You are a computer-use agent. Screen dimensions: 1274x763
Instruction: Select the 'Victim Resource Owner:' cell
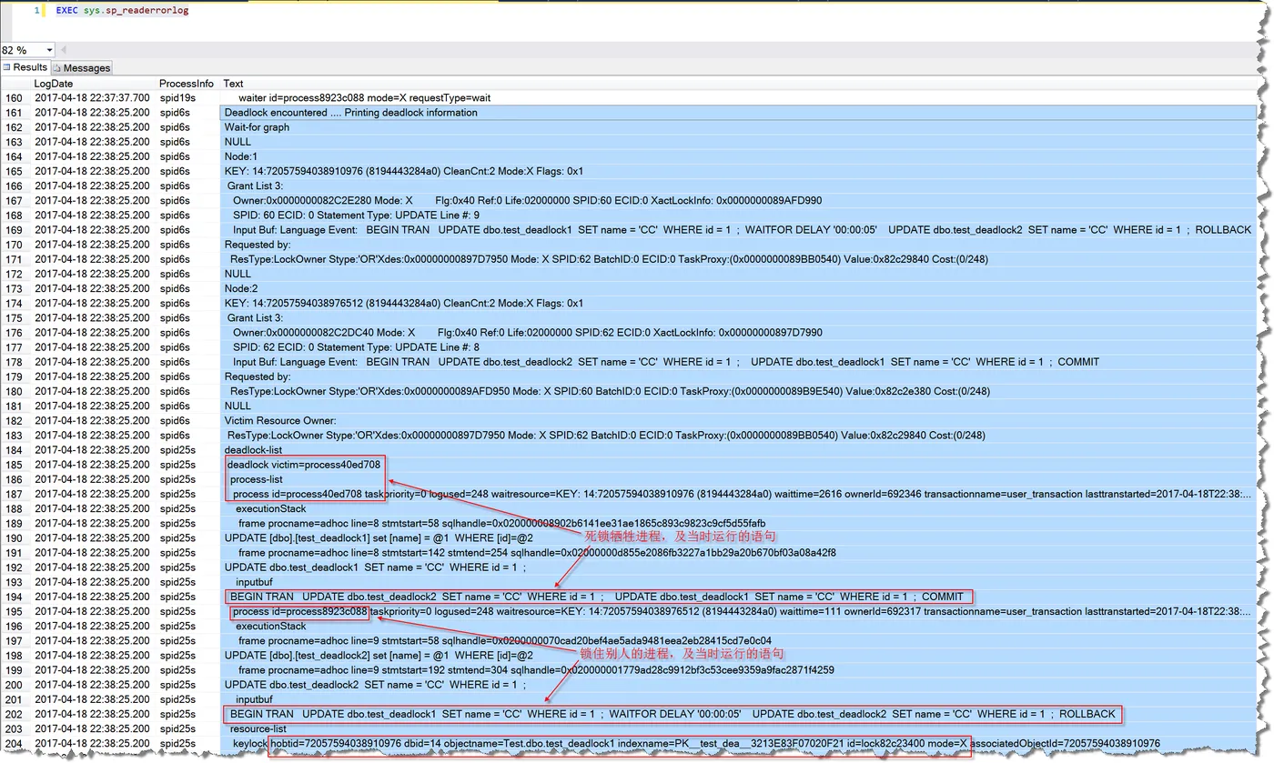pyautogui.click(x=737, y=420)
